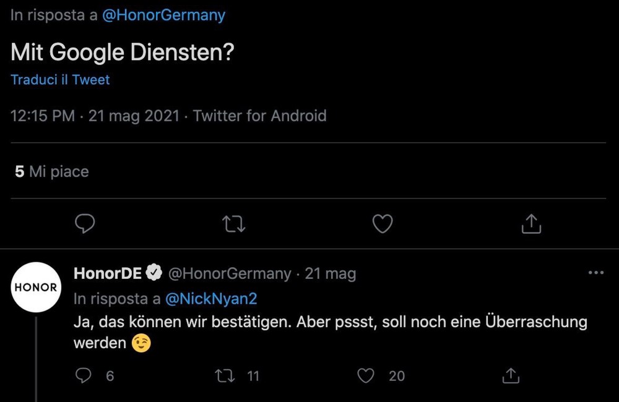Click the @HonorGermany mention at top
619x402 pixels.
pyautogui.click(x=163, y=15)
